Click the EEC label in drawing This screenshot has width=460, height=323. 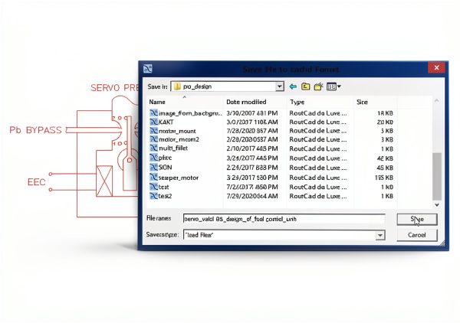(x=36, y=182)
